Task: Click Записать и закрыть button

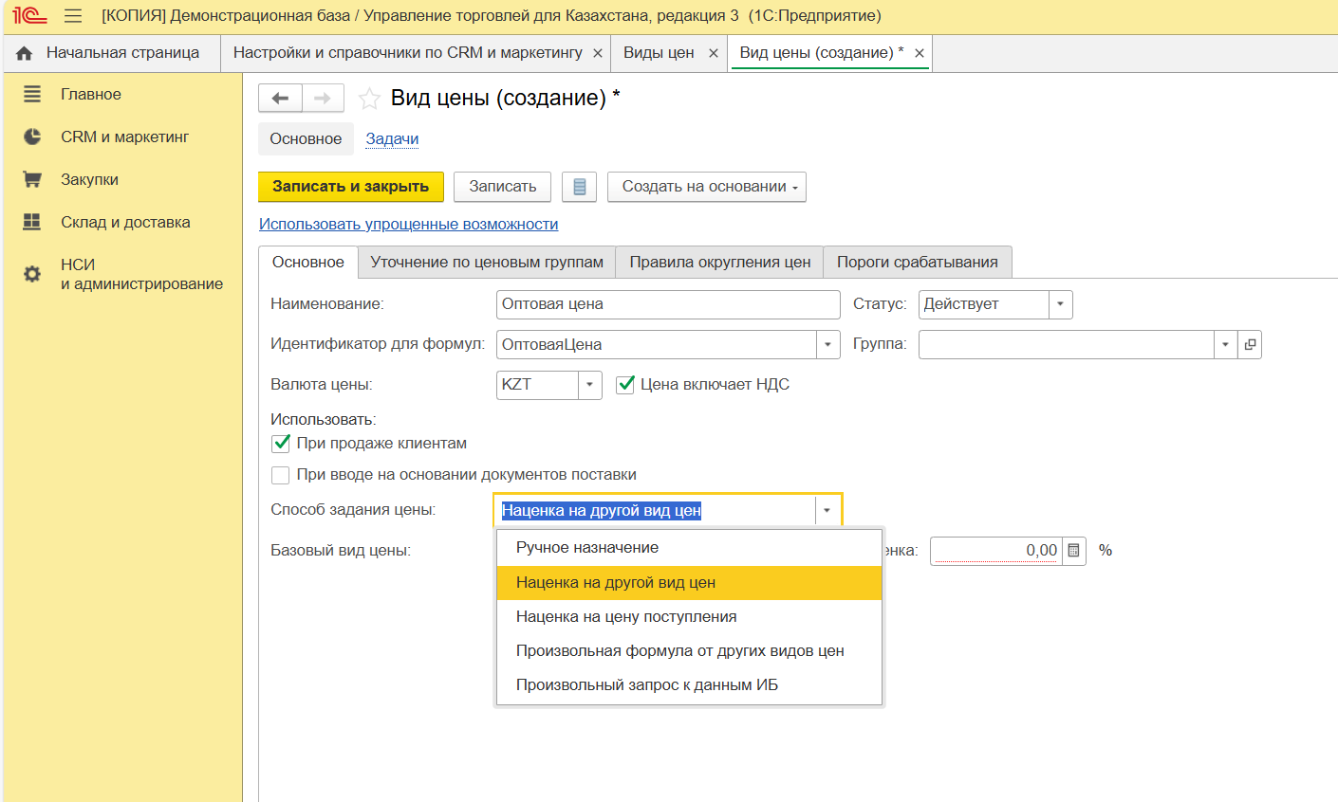Action: pyautogui.click(x=350, y=187)
